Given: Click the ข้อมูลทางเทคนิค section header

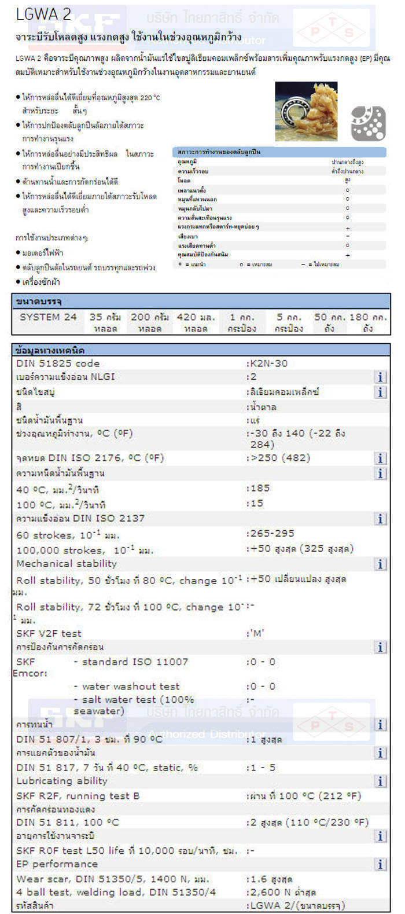Looking at the screenshot, I should point(201,350).
